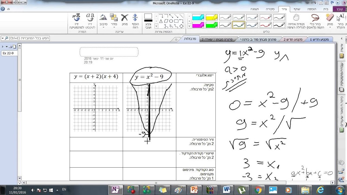
Task: Open Chrome from the taskbar
Action: [x=258, y=190]
